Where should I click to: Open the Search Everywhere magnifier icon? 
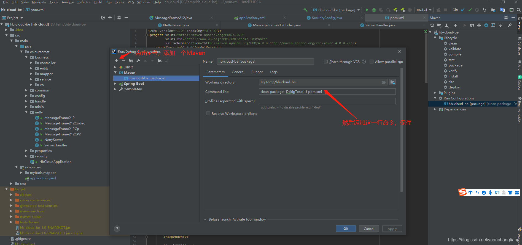(518, 10)
